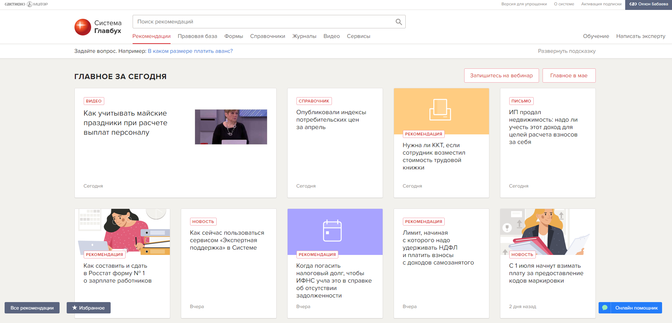The width and height of the screenshot is (672, 323).
Task: Open the example question about аванс
Action: click(x=190, y=51)
